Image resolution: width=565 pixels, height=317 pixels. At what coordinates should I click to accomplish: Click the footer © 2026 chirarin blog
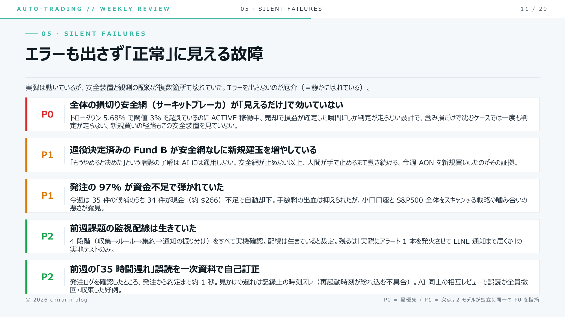[56, 300]
